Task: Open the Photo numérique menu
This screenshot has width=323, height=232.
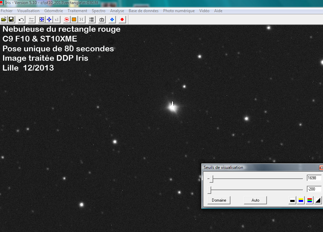Action: [179, 11]
